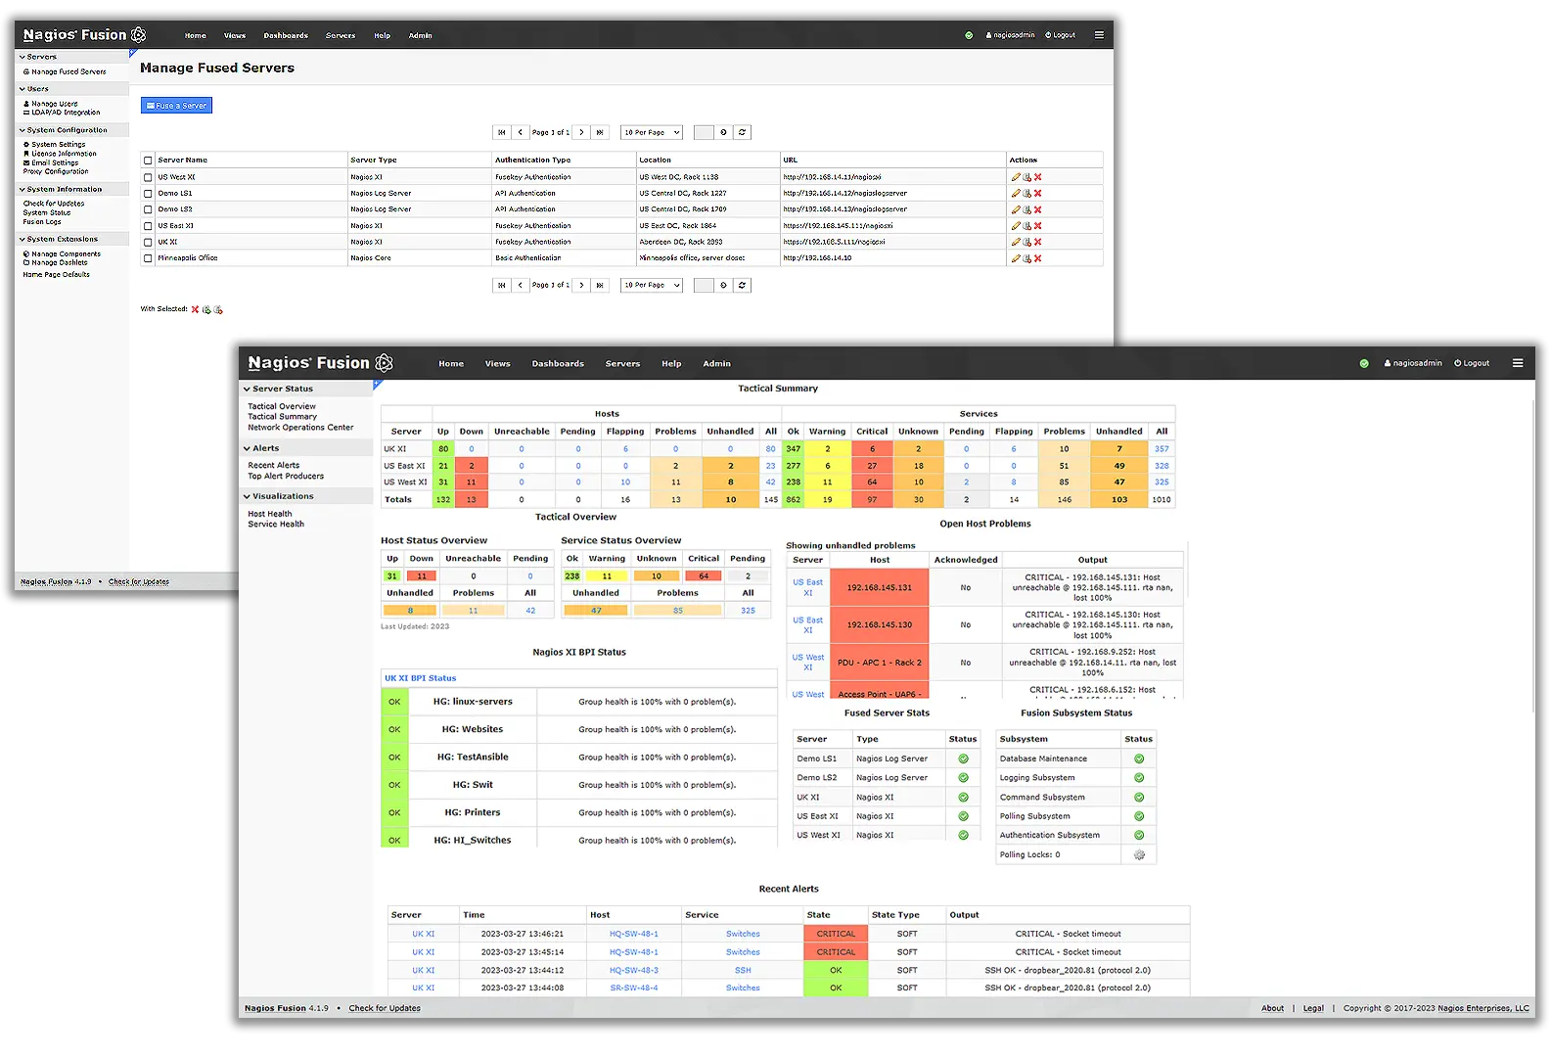Edit US West XI server with pencil icon

[x=1016, y=177]
